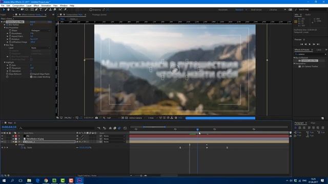328x184 pixels.
Task: Step to next frame in Preview panel
Action: (x=314, y=44)
